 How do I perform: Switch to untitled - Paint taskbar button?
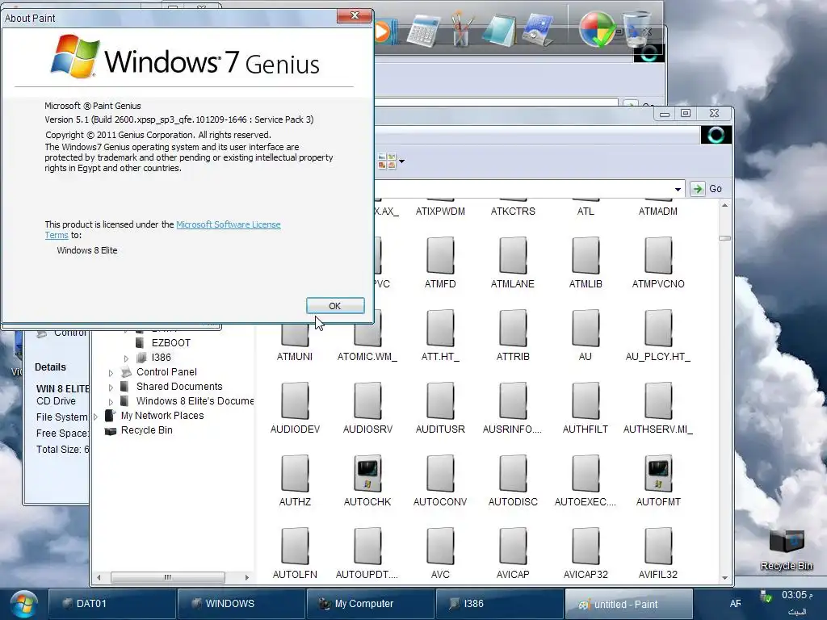coord(628,604)
